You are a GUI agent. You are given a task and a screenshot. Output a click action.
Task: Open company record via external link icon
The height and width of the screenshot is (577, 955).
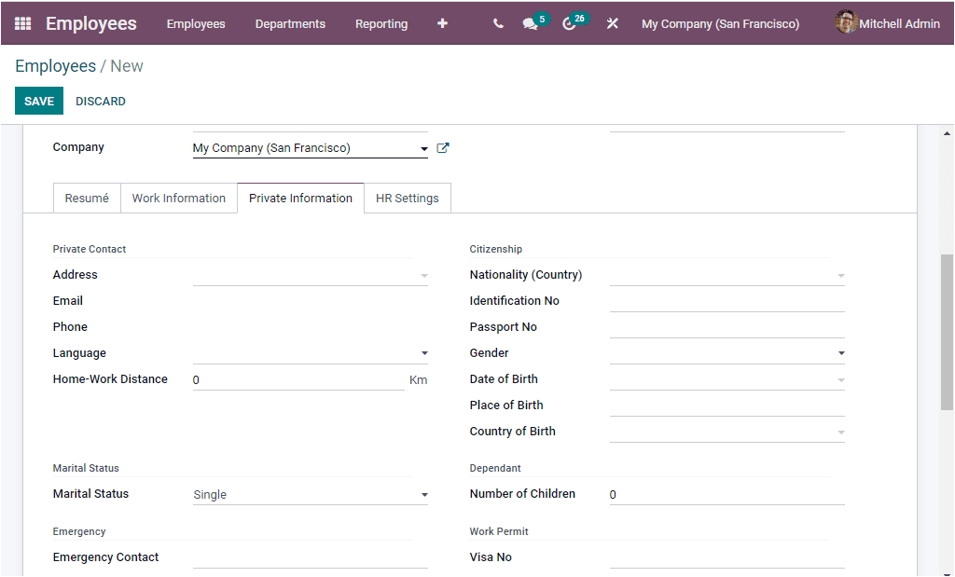tap(442, 147)
